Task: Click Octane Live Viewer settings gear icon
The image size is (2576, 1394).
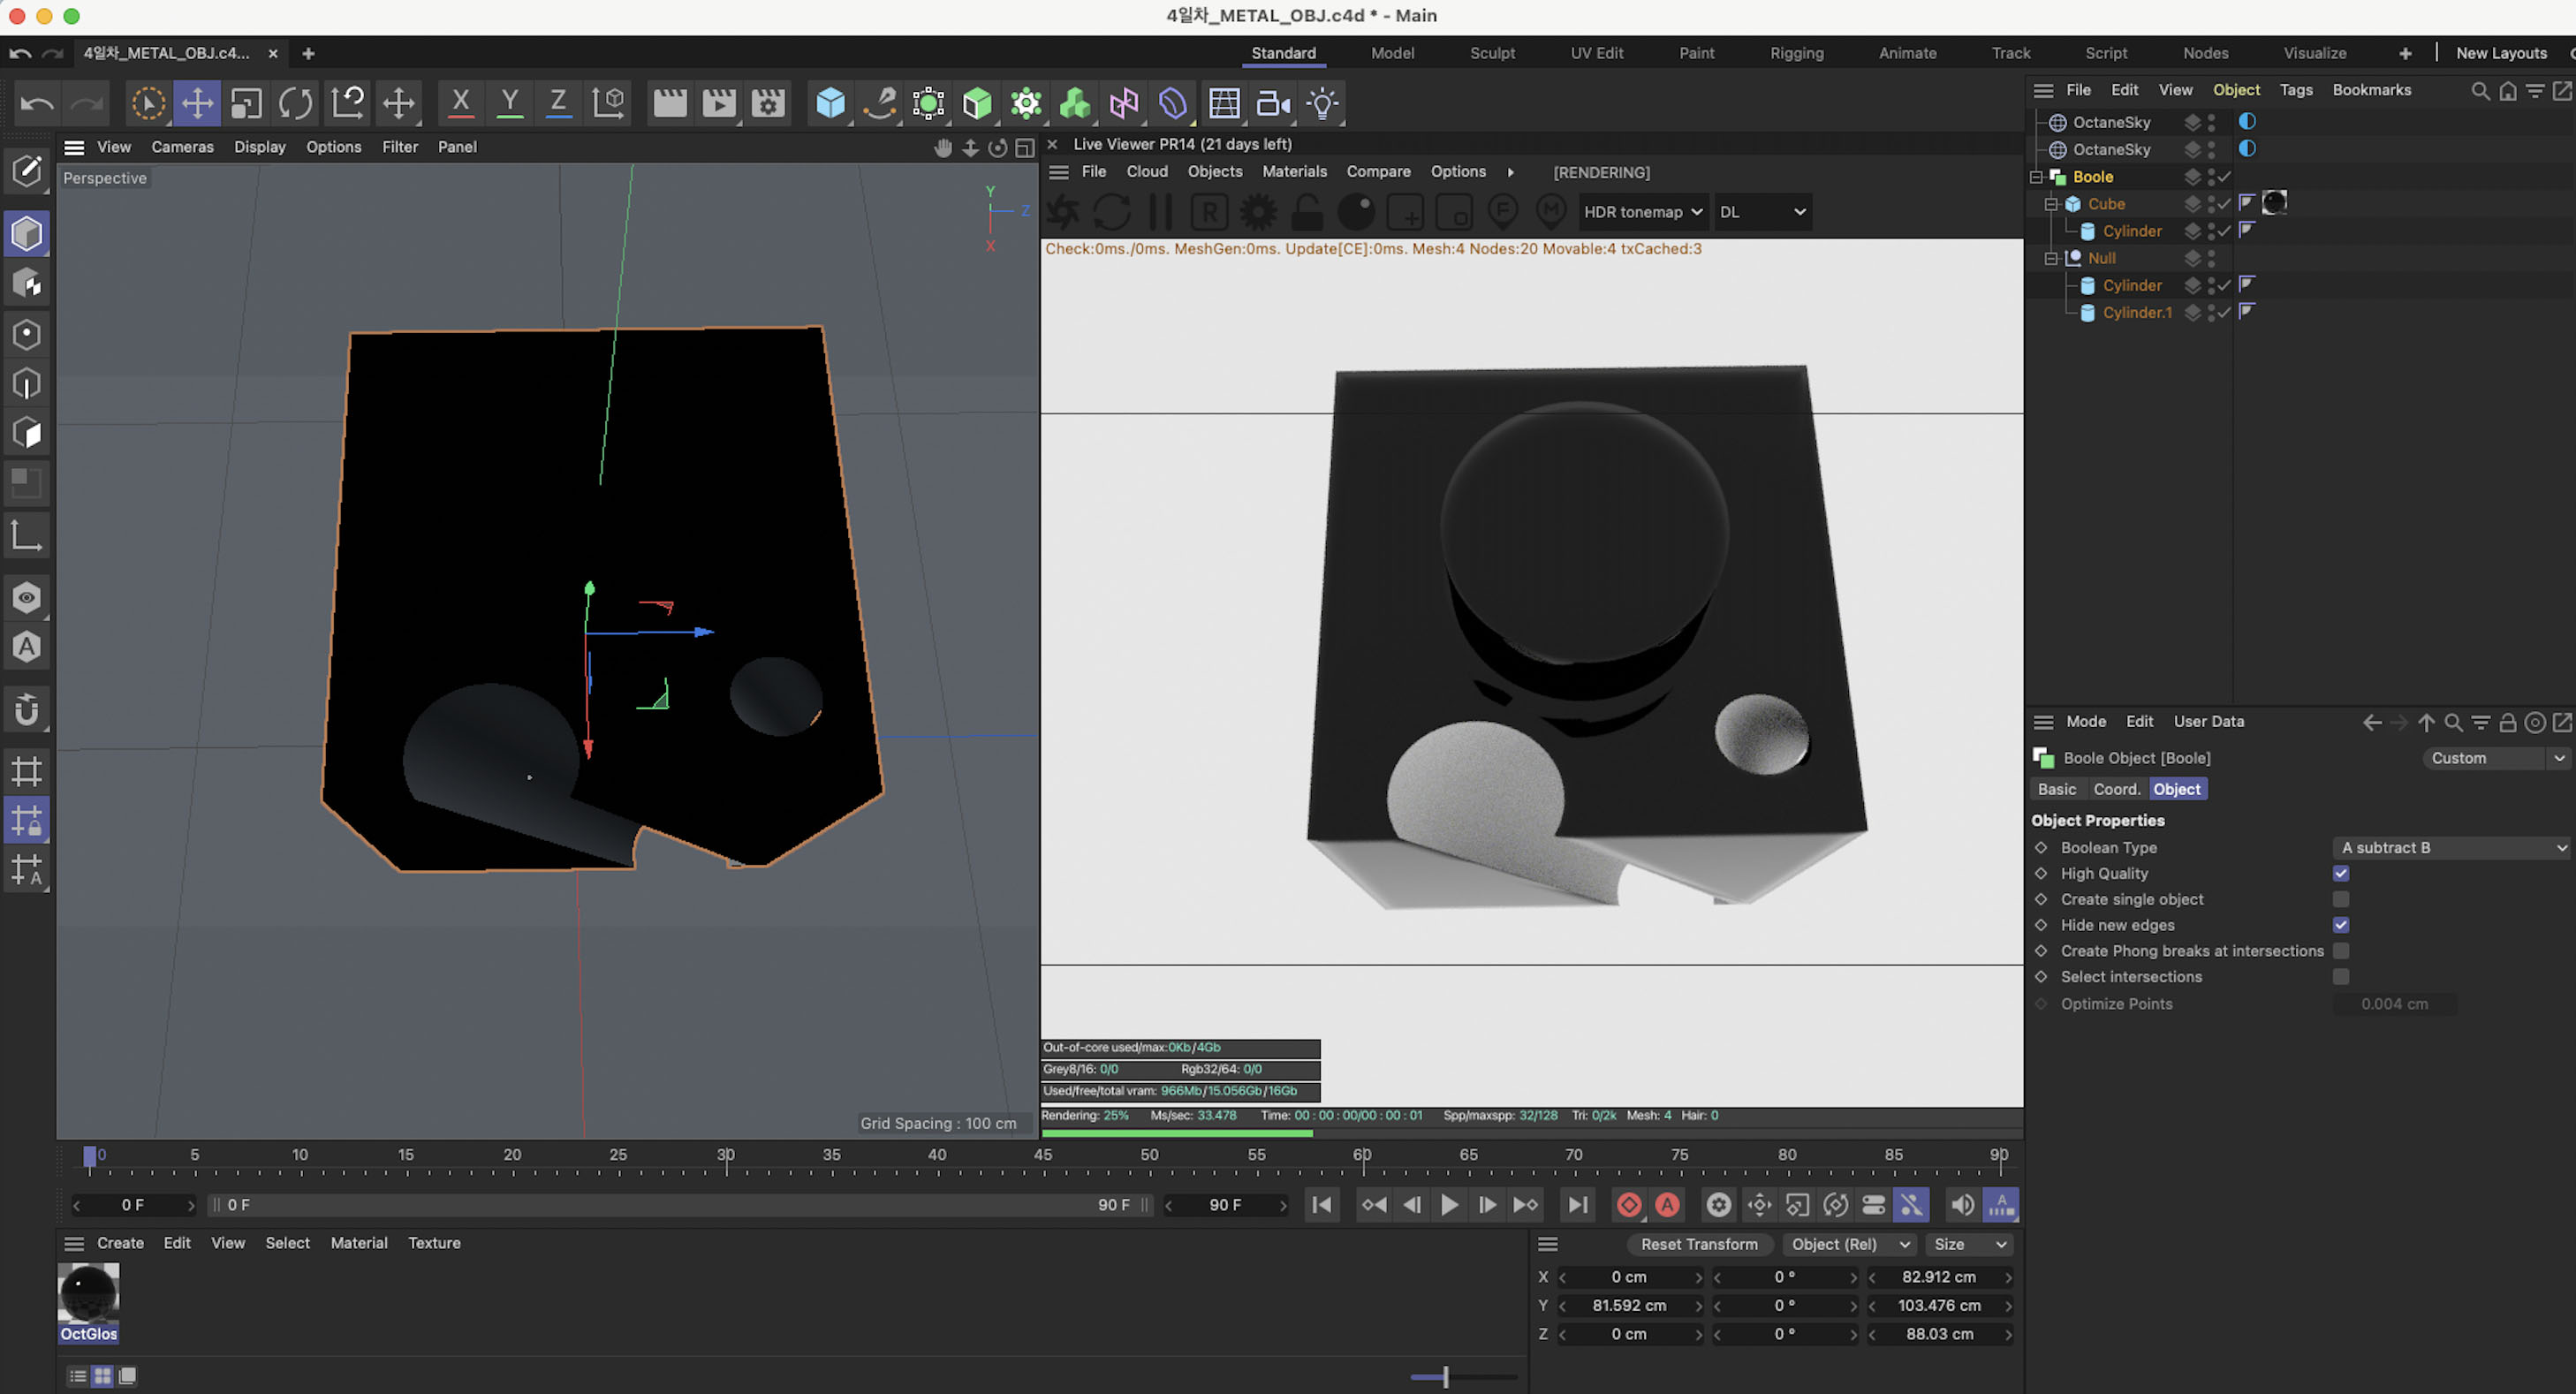Action: tap(1258, 212)
